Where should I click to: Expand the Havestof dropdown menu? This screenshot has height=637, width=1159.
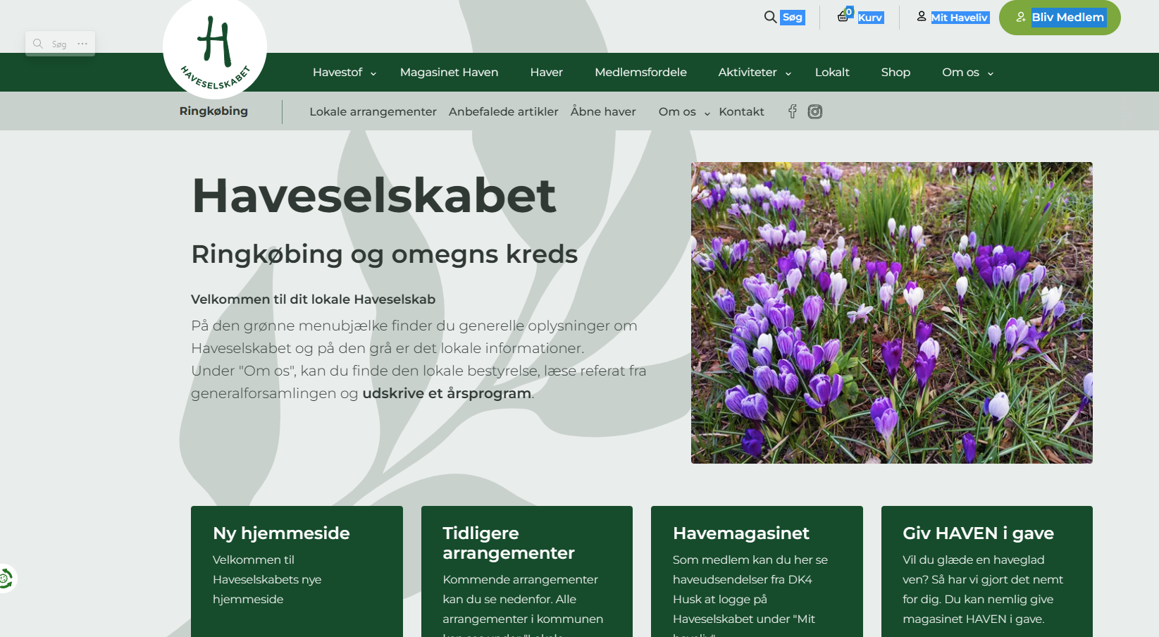coord(345,73)
